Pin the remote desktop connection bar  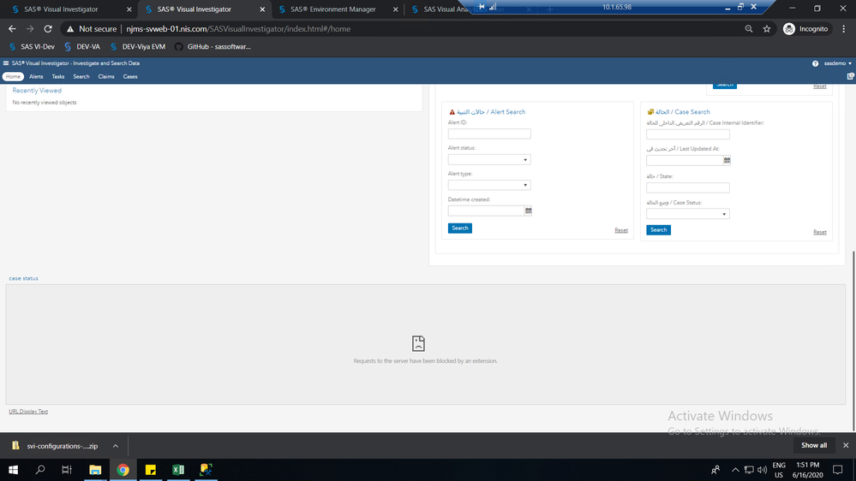point(481,7)
